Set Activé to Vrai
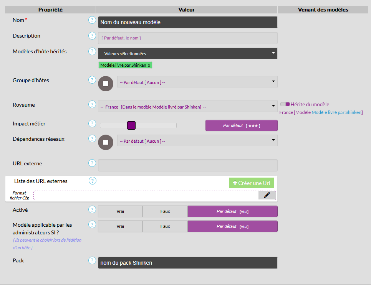 120,211
